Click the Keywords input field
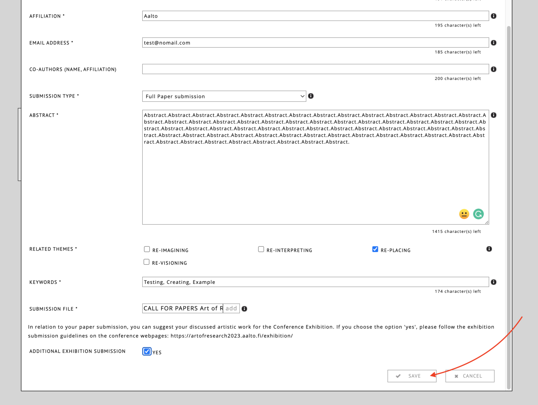This screenshot has width=538, height=405. pyautogui.click(x=315, y=282)
